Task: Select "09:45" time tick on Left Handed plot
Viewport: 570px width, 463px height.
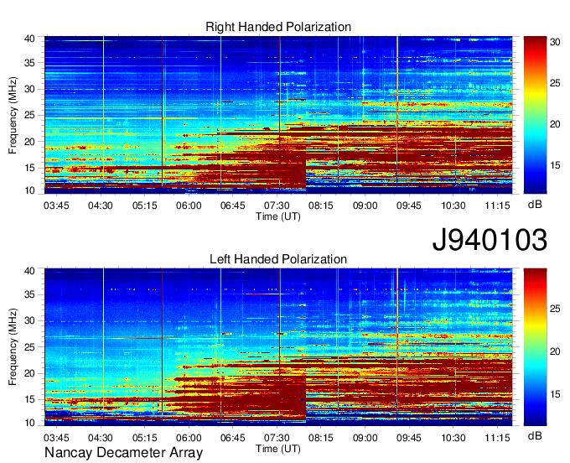Action: (x=409, y=438)
